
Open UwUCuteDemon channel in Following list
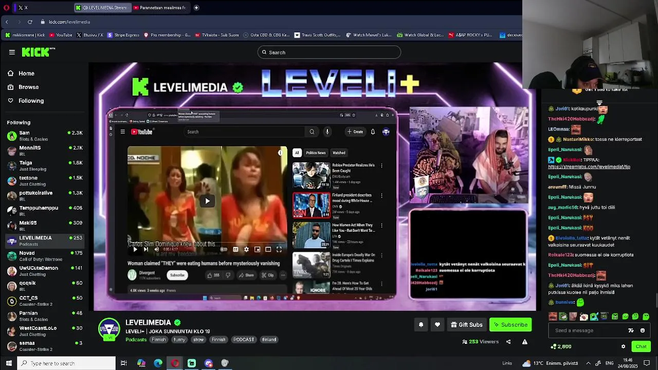[45, 271]
